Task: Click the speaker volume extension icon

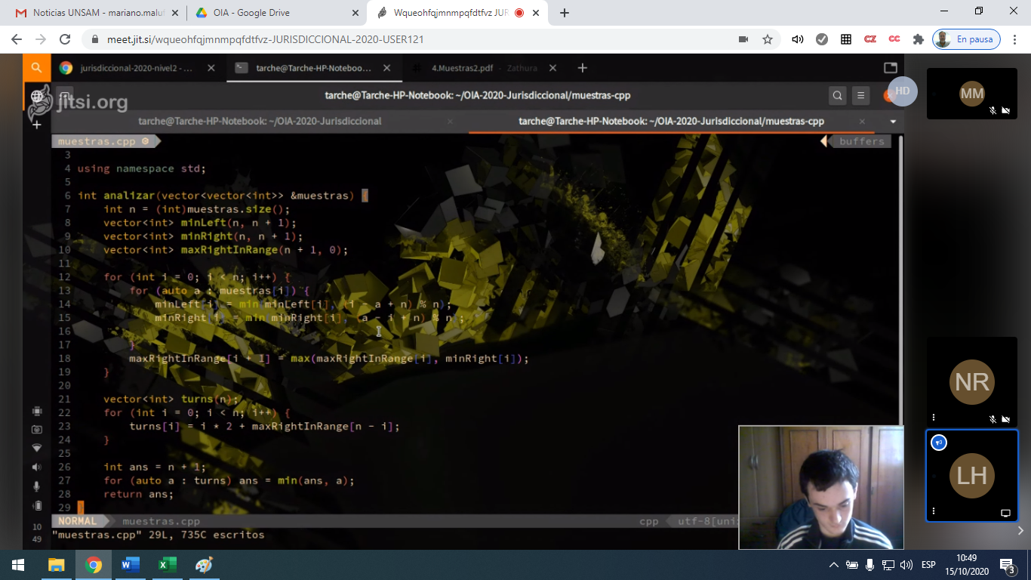Action: click(798, 39)
